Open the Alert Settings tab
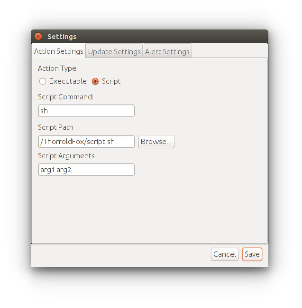The height and width of the screenshot is (308, 302). [167, 51]
